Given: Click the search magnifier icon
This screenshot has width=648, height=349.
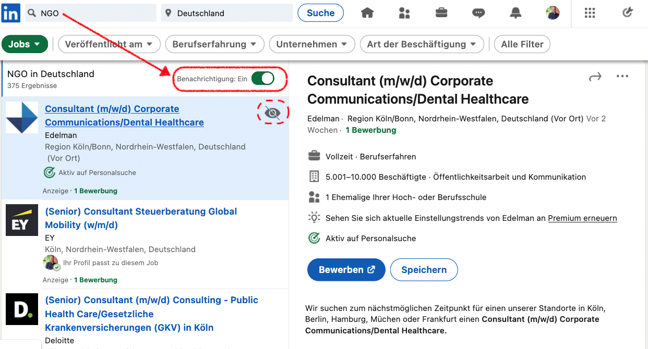Looking at the screenshot, I should point(32,13).
